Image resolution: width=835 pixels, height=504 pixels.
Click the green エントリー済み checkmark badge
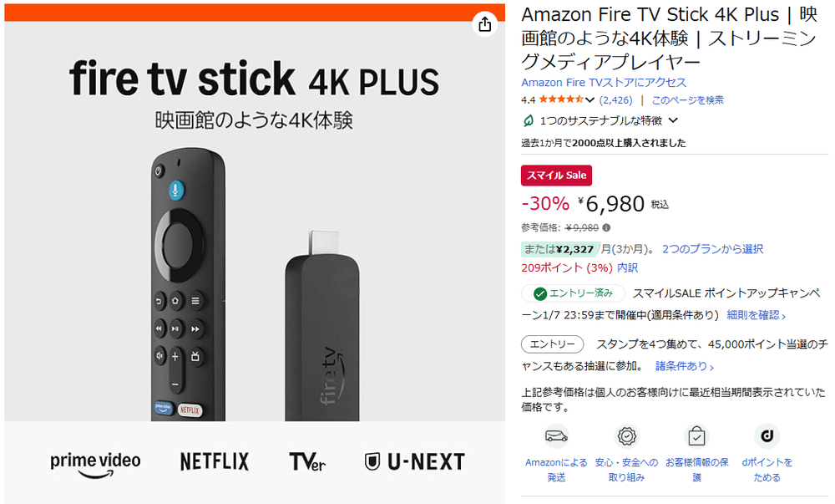tap(573, 293)
